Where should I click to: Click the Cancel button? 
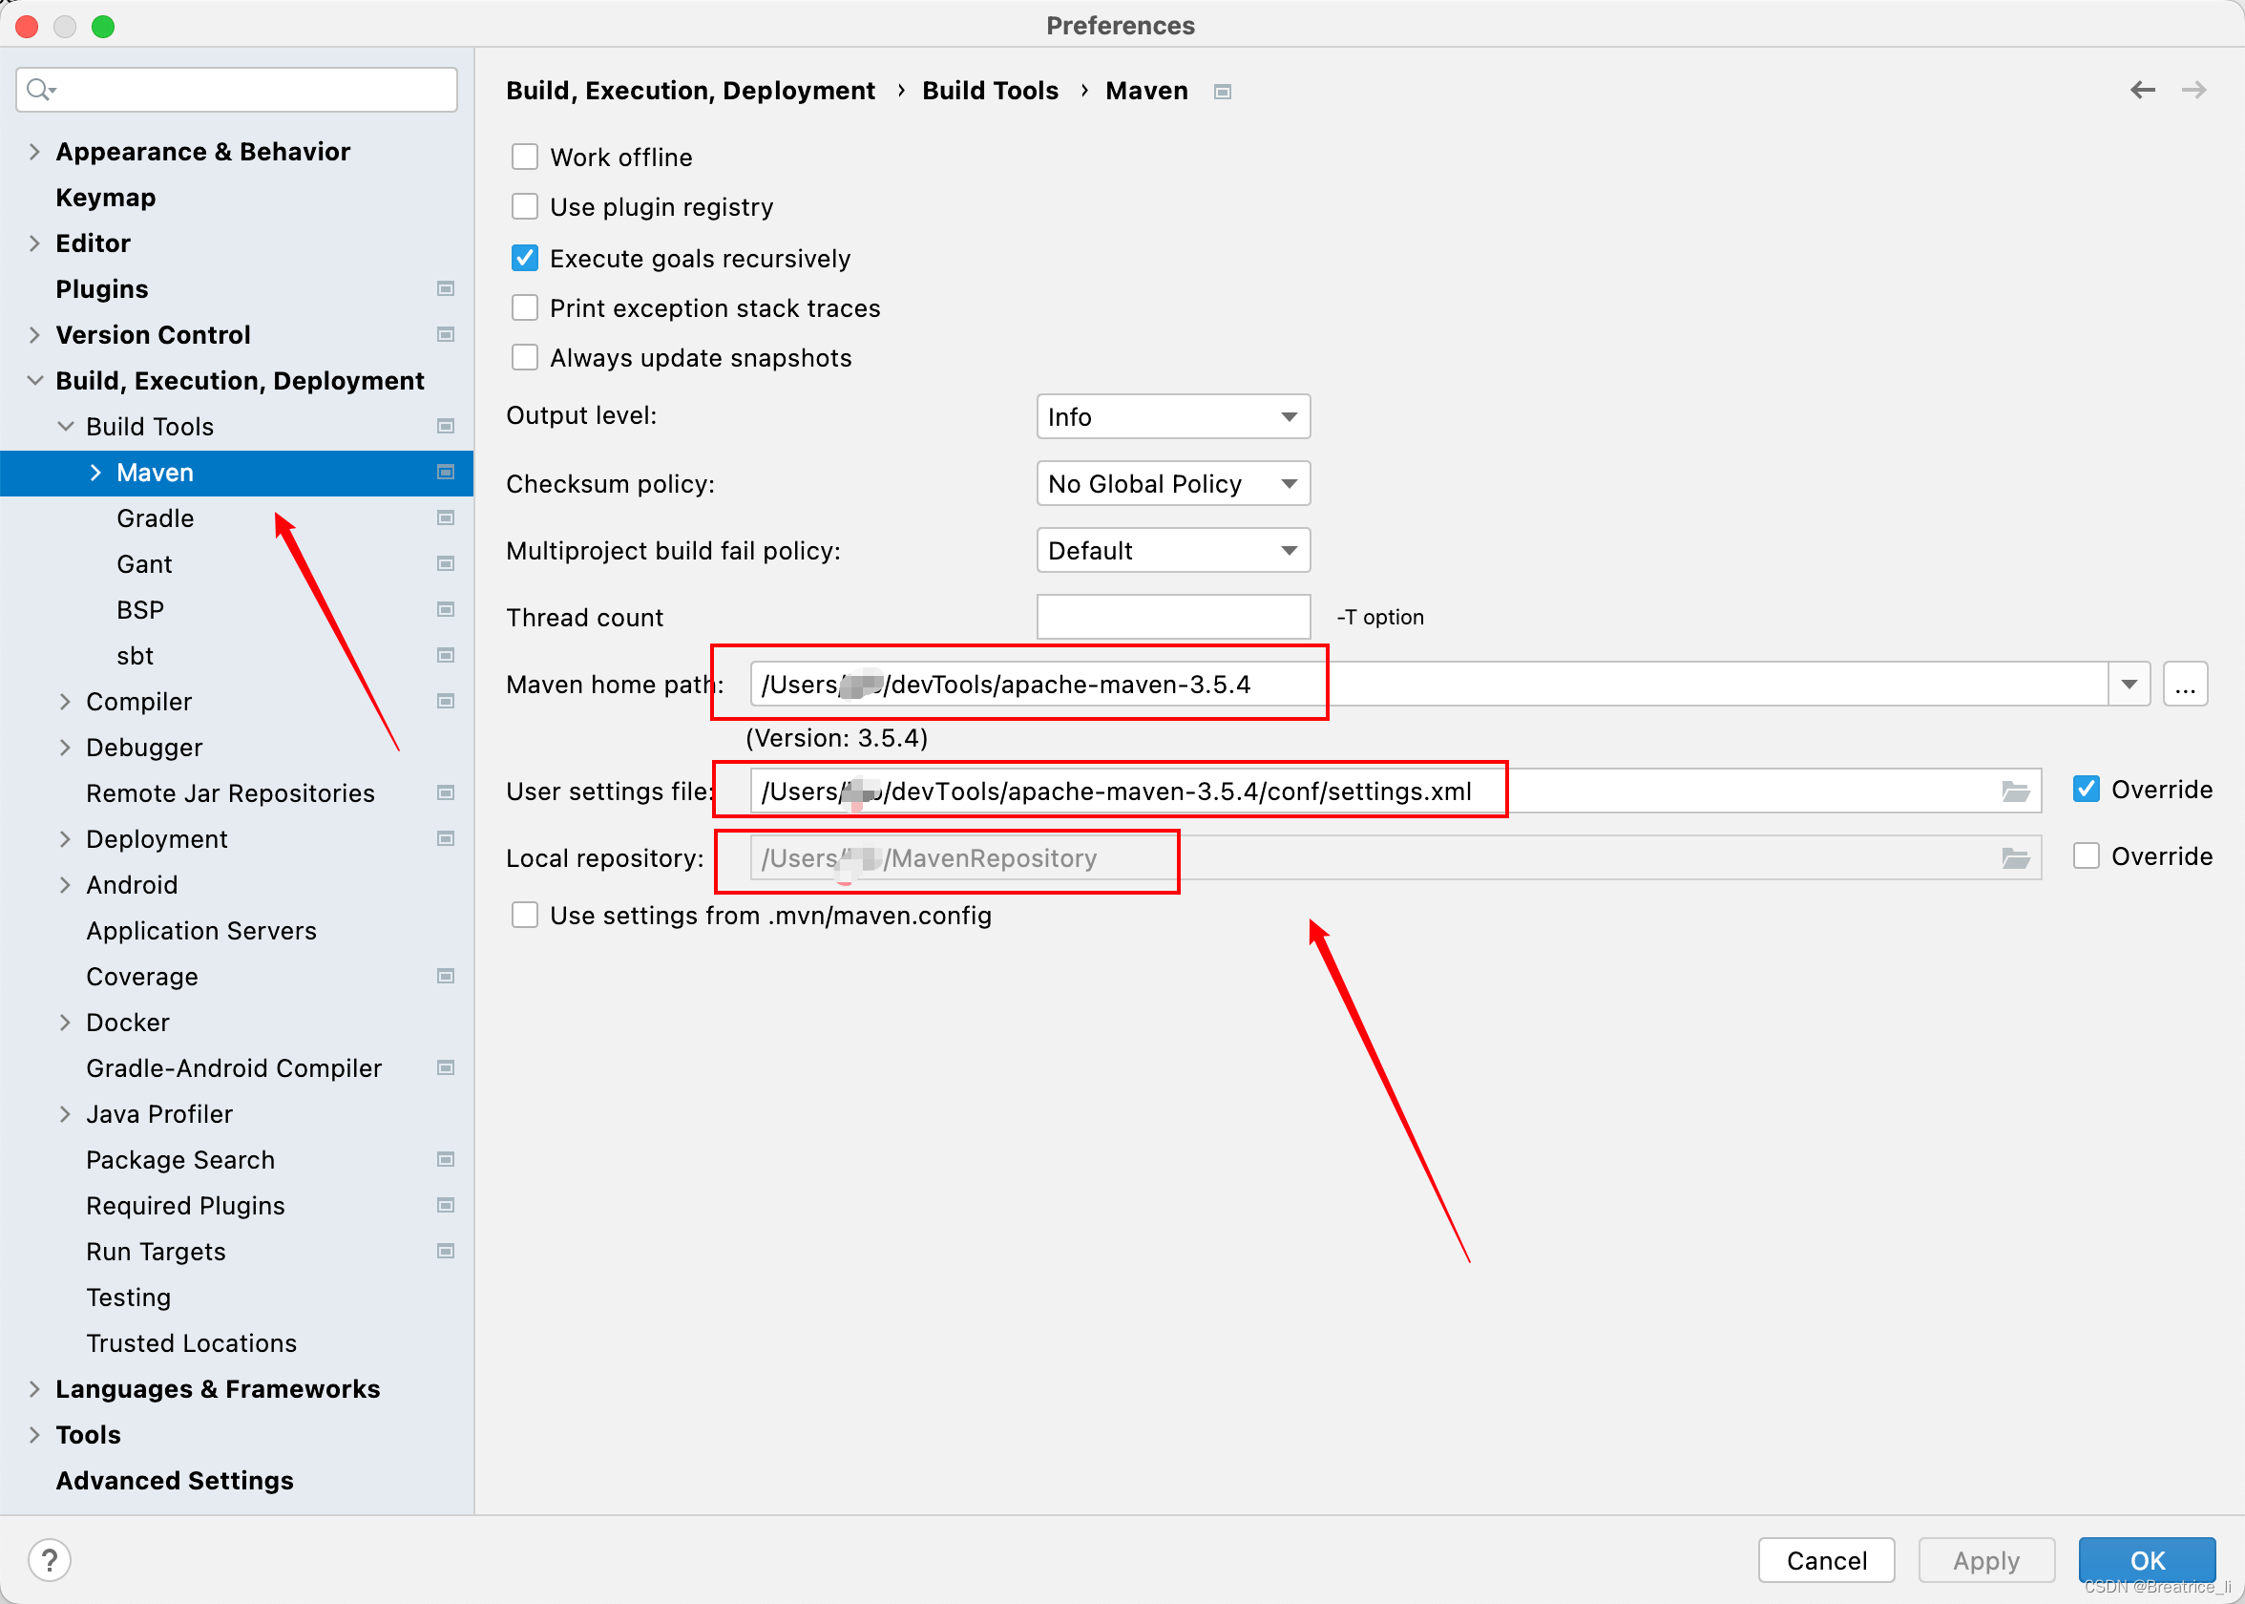coord(1825,1559)
